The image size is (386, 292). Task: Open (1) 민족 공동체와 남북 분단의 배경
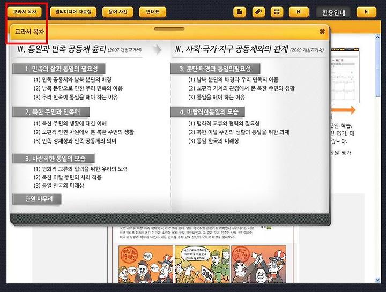pos(72,80)
